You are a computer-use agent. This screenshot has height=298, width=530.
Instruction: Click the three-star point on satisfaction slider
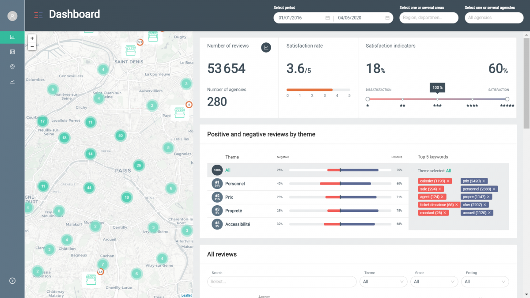point(437,99)
